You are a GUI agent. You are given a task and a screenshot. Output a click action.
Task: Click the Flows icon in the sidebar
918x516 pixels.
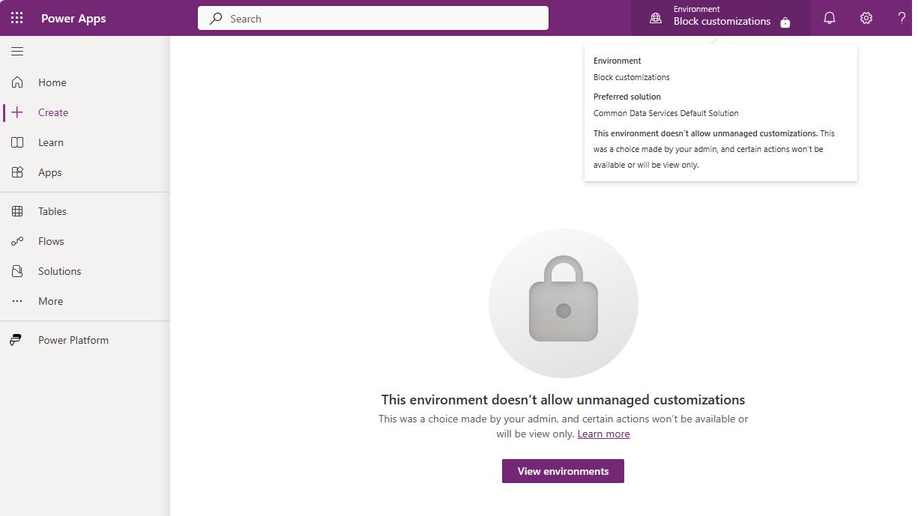(17, 240)
